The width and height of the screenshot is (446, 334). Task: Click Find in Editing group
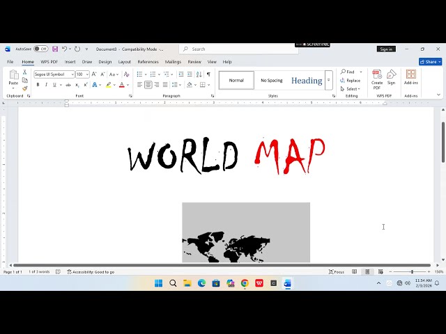[348, 72]
